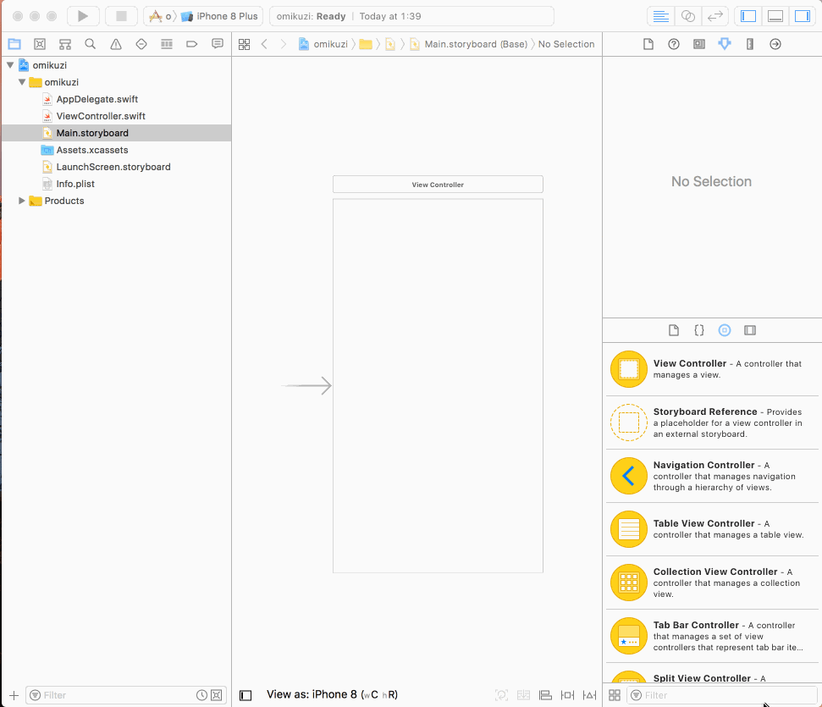The width and height of the screenshot is (822, 707).
Task: Click View as: iPhone 8 device bar
Action: click(x=332, y=694)
